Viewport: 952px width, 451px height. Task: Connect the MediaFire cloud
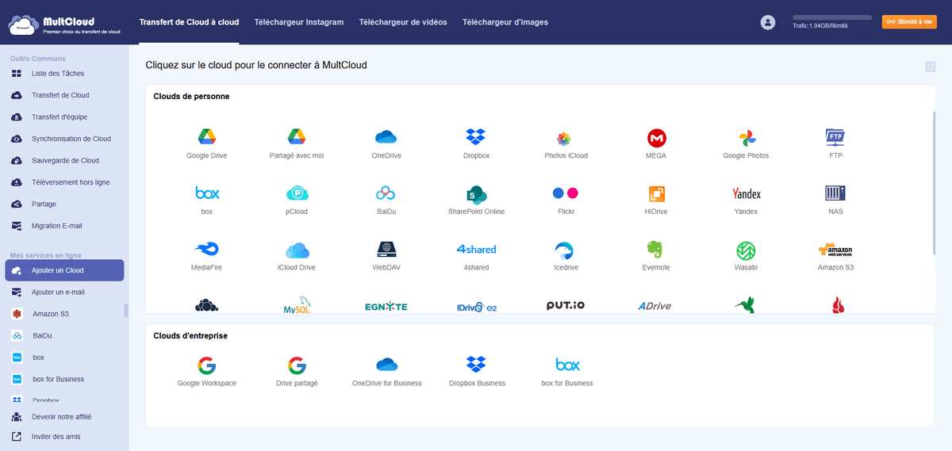[206, 250]
